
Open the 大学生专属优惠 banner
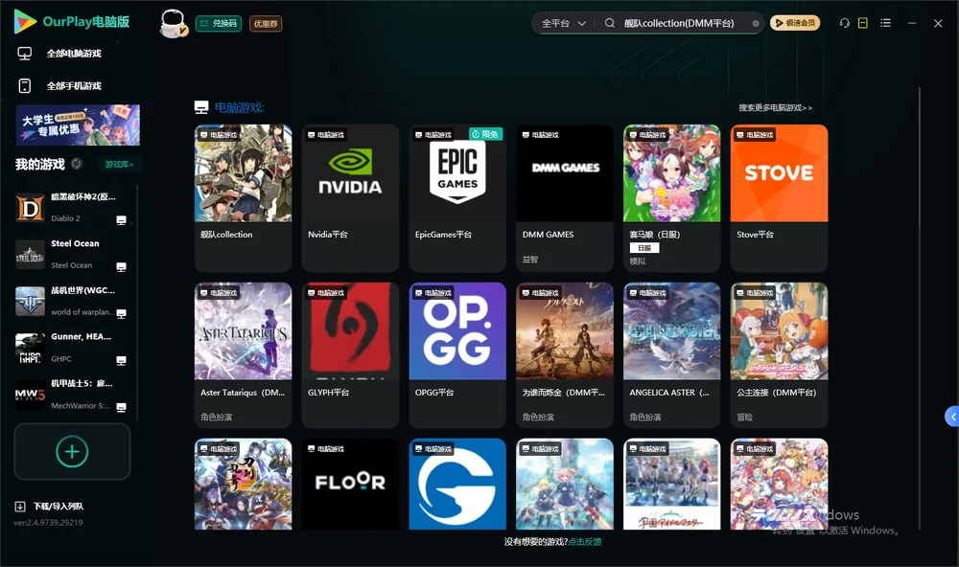point(79,125)
